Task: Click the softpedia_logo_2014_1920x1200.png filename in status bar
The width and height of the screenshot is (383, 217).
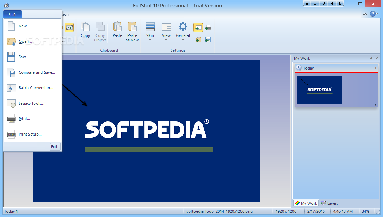Action: [x=219, y=211]
